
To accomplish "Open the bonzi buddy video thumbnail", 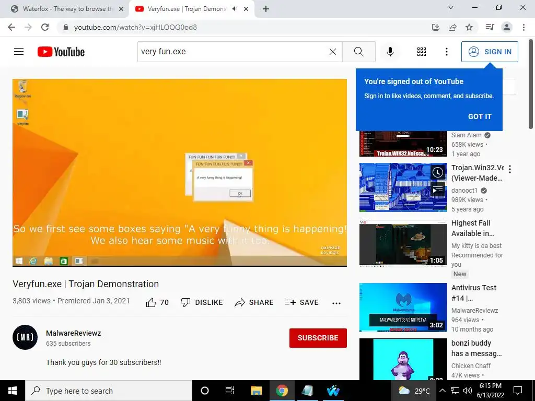I will [403, 359].
